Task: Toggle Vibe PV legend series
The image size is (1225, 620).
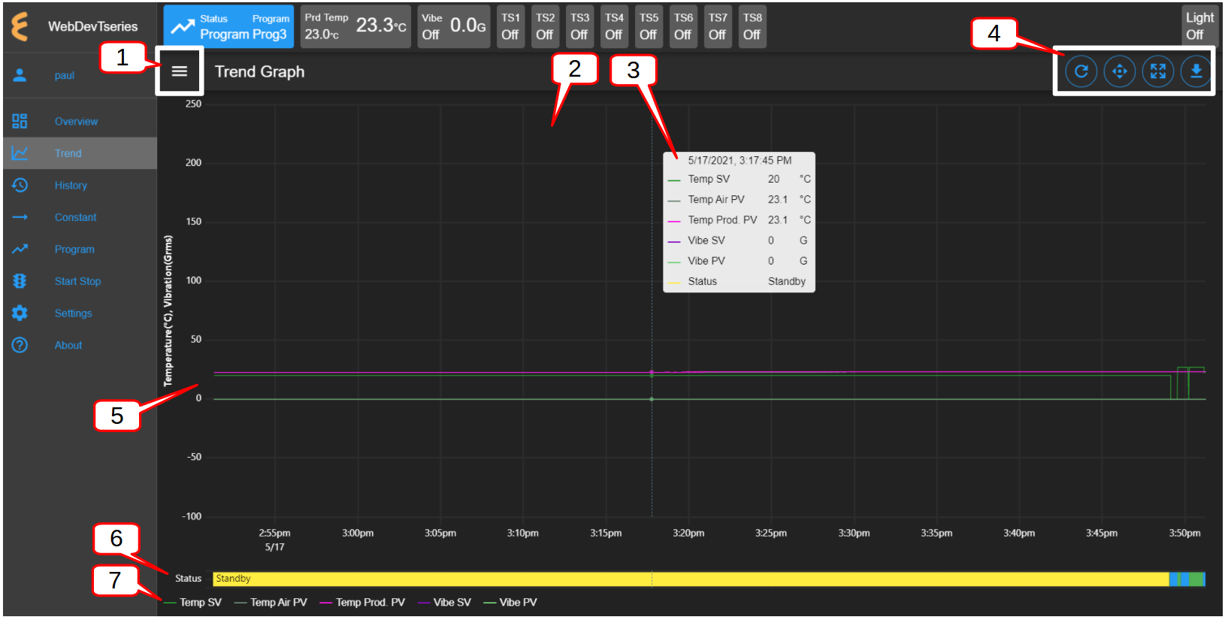Action: [x=510, y=602]
